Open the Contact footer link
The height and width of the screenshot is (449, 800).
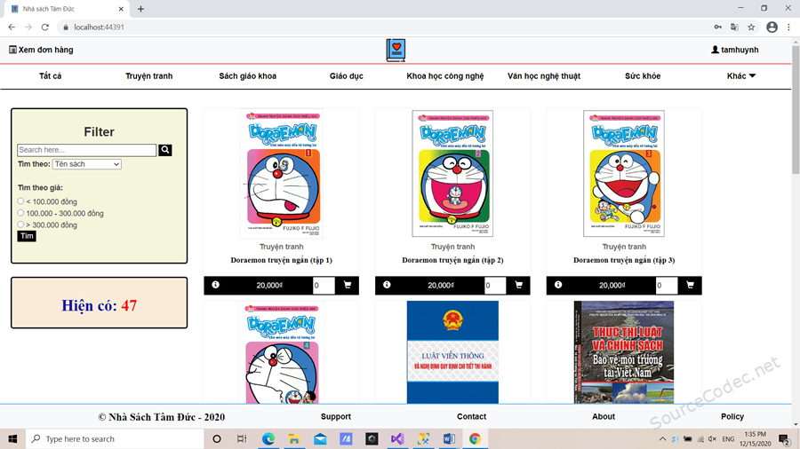tap(471, 416)
